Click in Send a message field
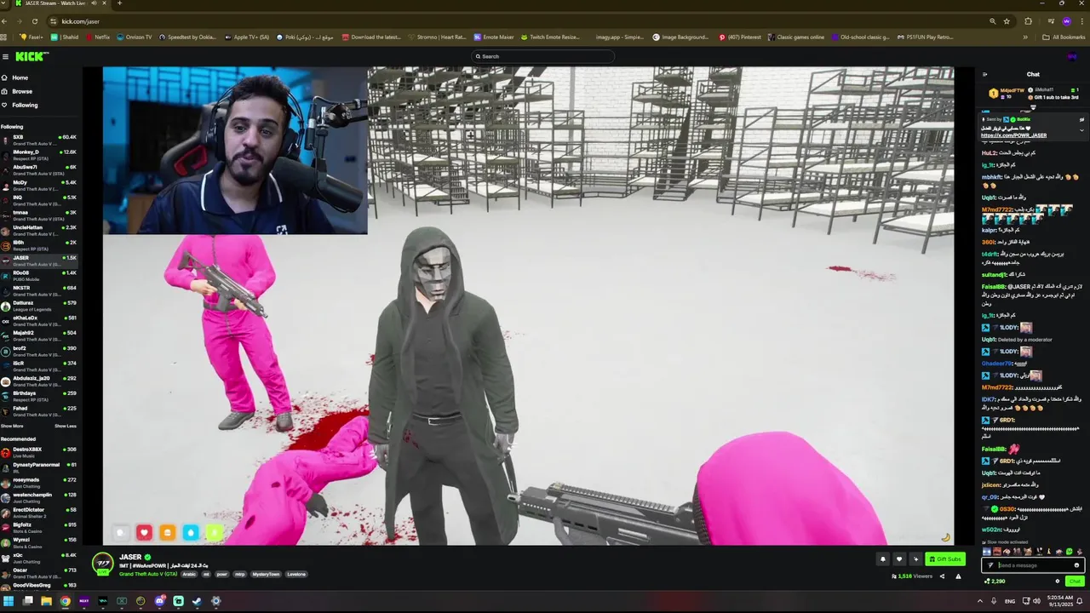This screenshot has width=1090, height=613. [1031, 565]
